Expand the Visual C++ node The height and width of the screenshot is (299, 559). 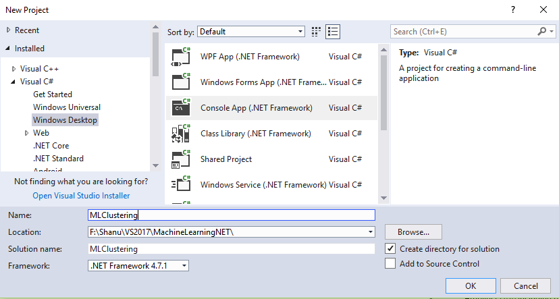14,69
